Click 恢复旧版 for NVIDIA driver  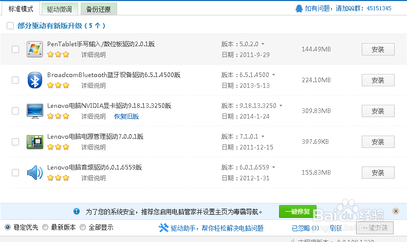click(x=126, y=116)
